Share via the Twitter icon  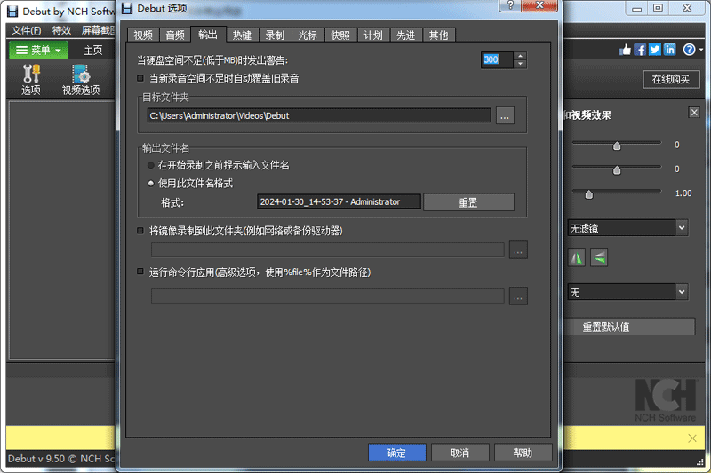click(655, 50)
